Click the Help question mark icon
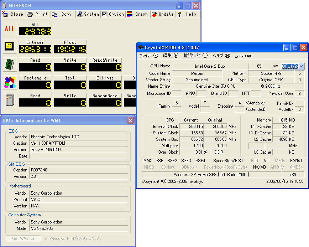This screenshot has width=309, height=247. 179,14
